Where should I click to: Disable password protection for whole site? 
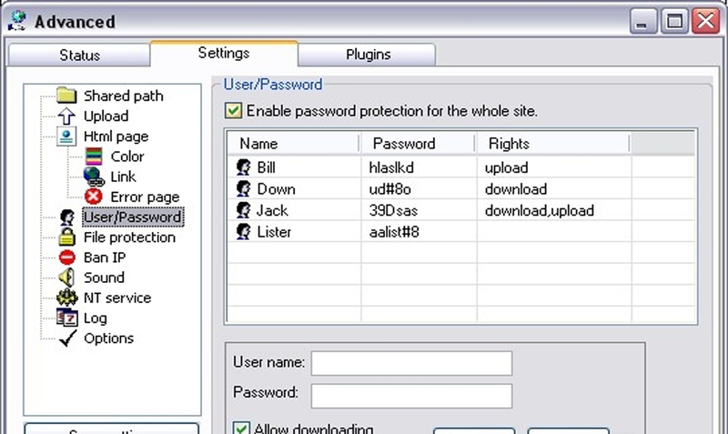[234, 111]
